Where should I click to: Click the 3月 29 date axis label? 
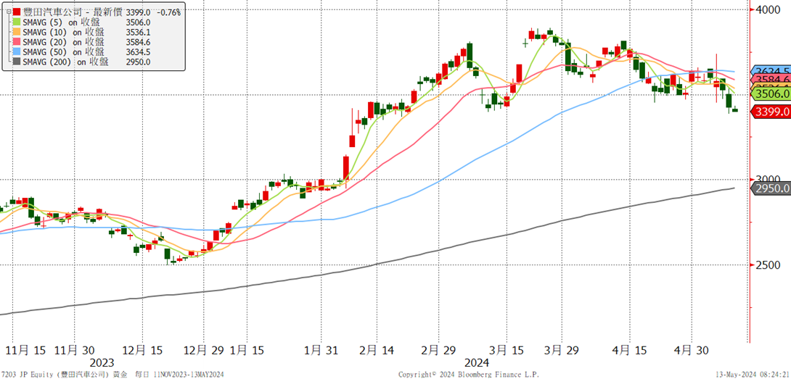point(562,349)
